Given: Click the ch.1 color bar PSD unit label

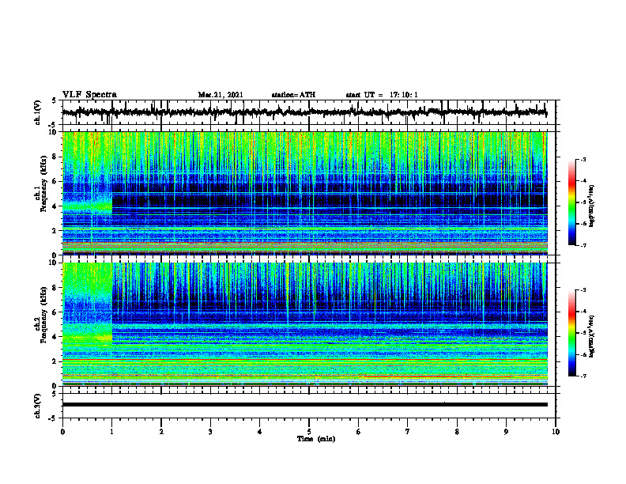Looking at the screenshot, I should pyautogui.click(x=592, y=206).
